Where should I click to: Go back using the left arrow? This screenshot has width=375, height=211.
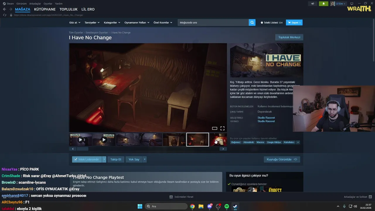pyautogui.click(x=4, y=9)
